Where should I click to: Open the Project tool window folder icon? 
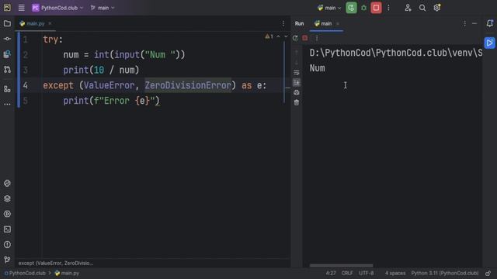point(7,24)
